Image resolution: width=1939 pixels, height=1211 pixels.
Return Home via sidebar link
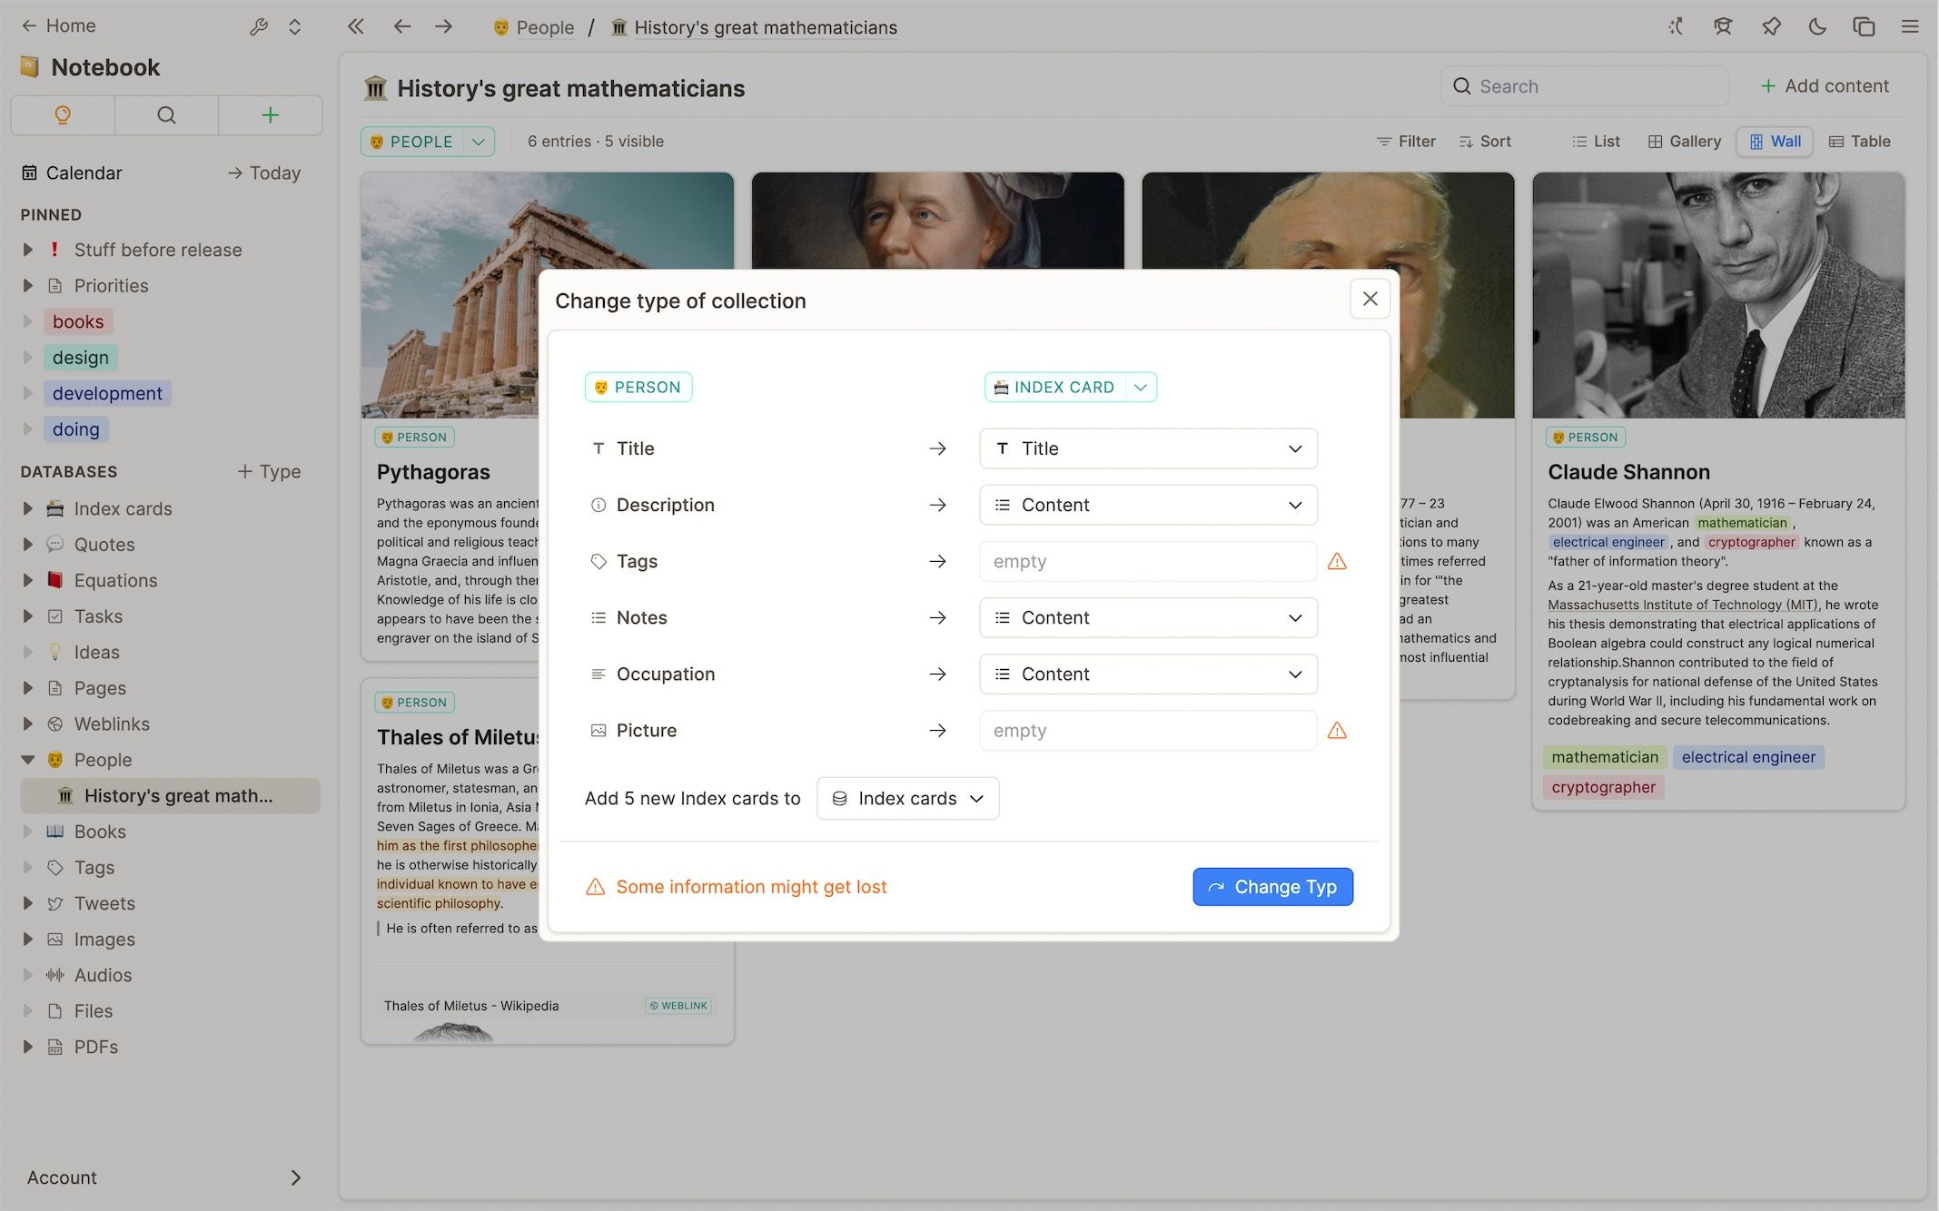click(59, 25)
